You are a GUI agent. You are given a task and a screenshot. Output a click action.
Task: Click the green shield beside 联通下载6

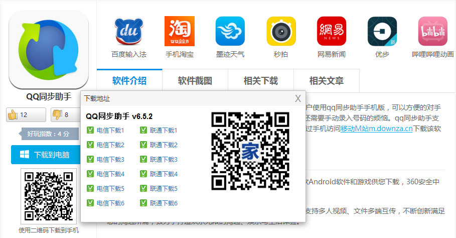point(143,203)
